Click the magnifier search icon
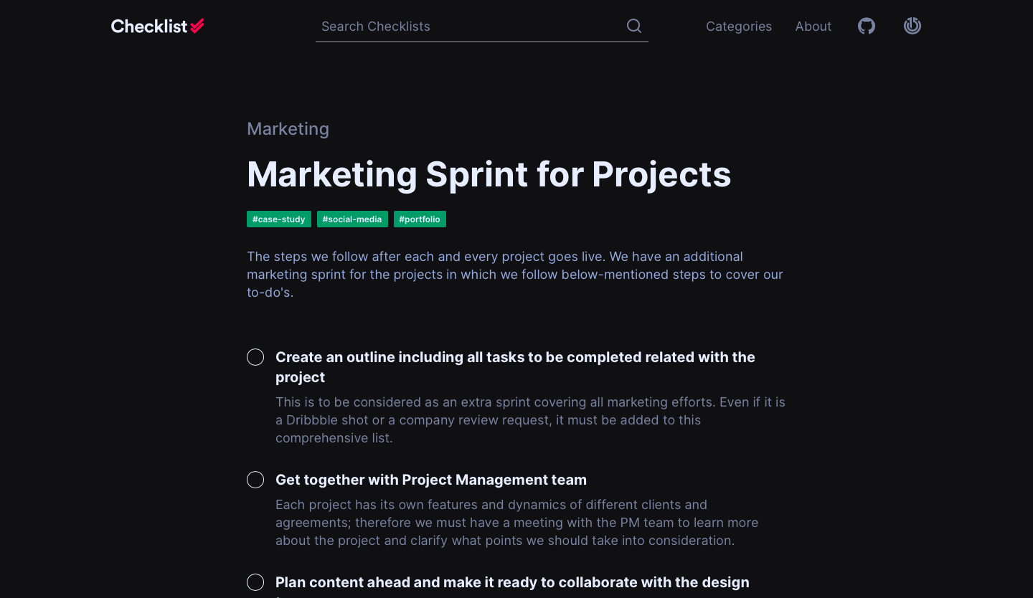Image resolution: width=1033 pixels, height=598 pixels. 634,27
